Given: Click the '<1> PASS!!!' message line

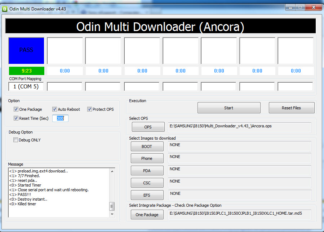Looking at the screenshot, I should point(20,194).
